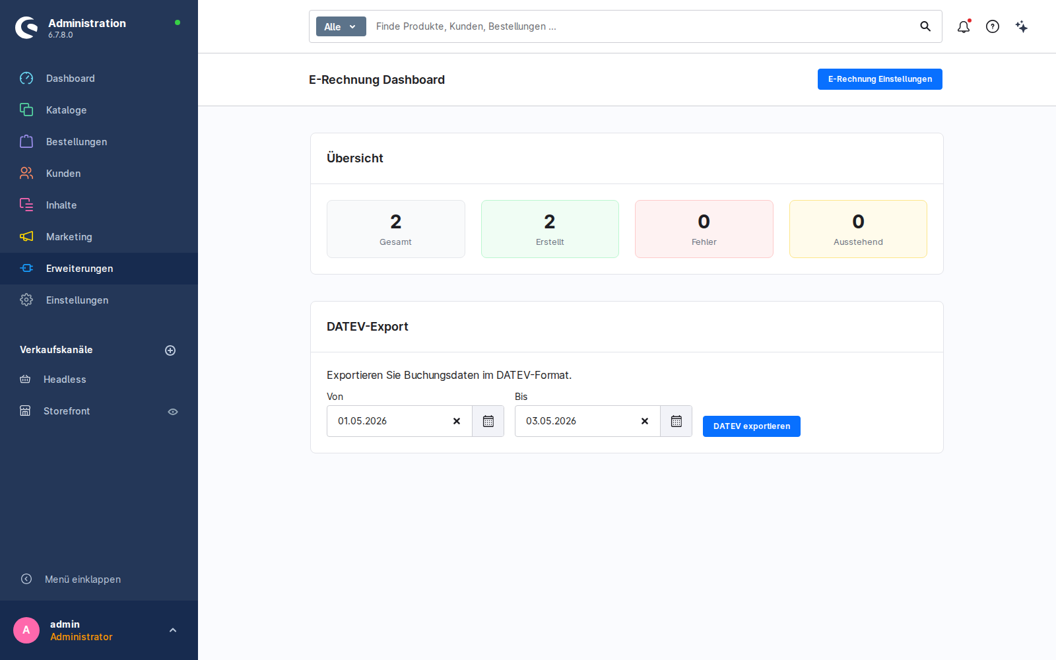Add a new Verkaufskanal with plus icon

pos(170,350)
